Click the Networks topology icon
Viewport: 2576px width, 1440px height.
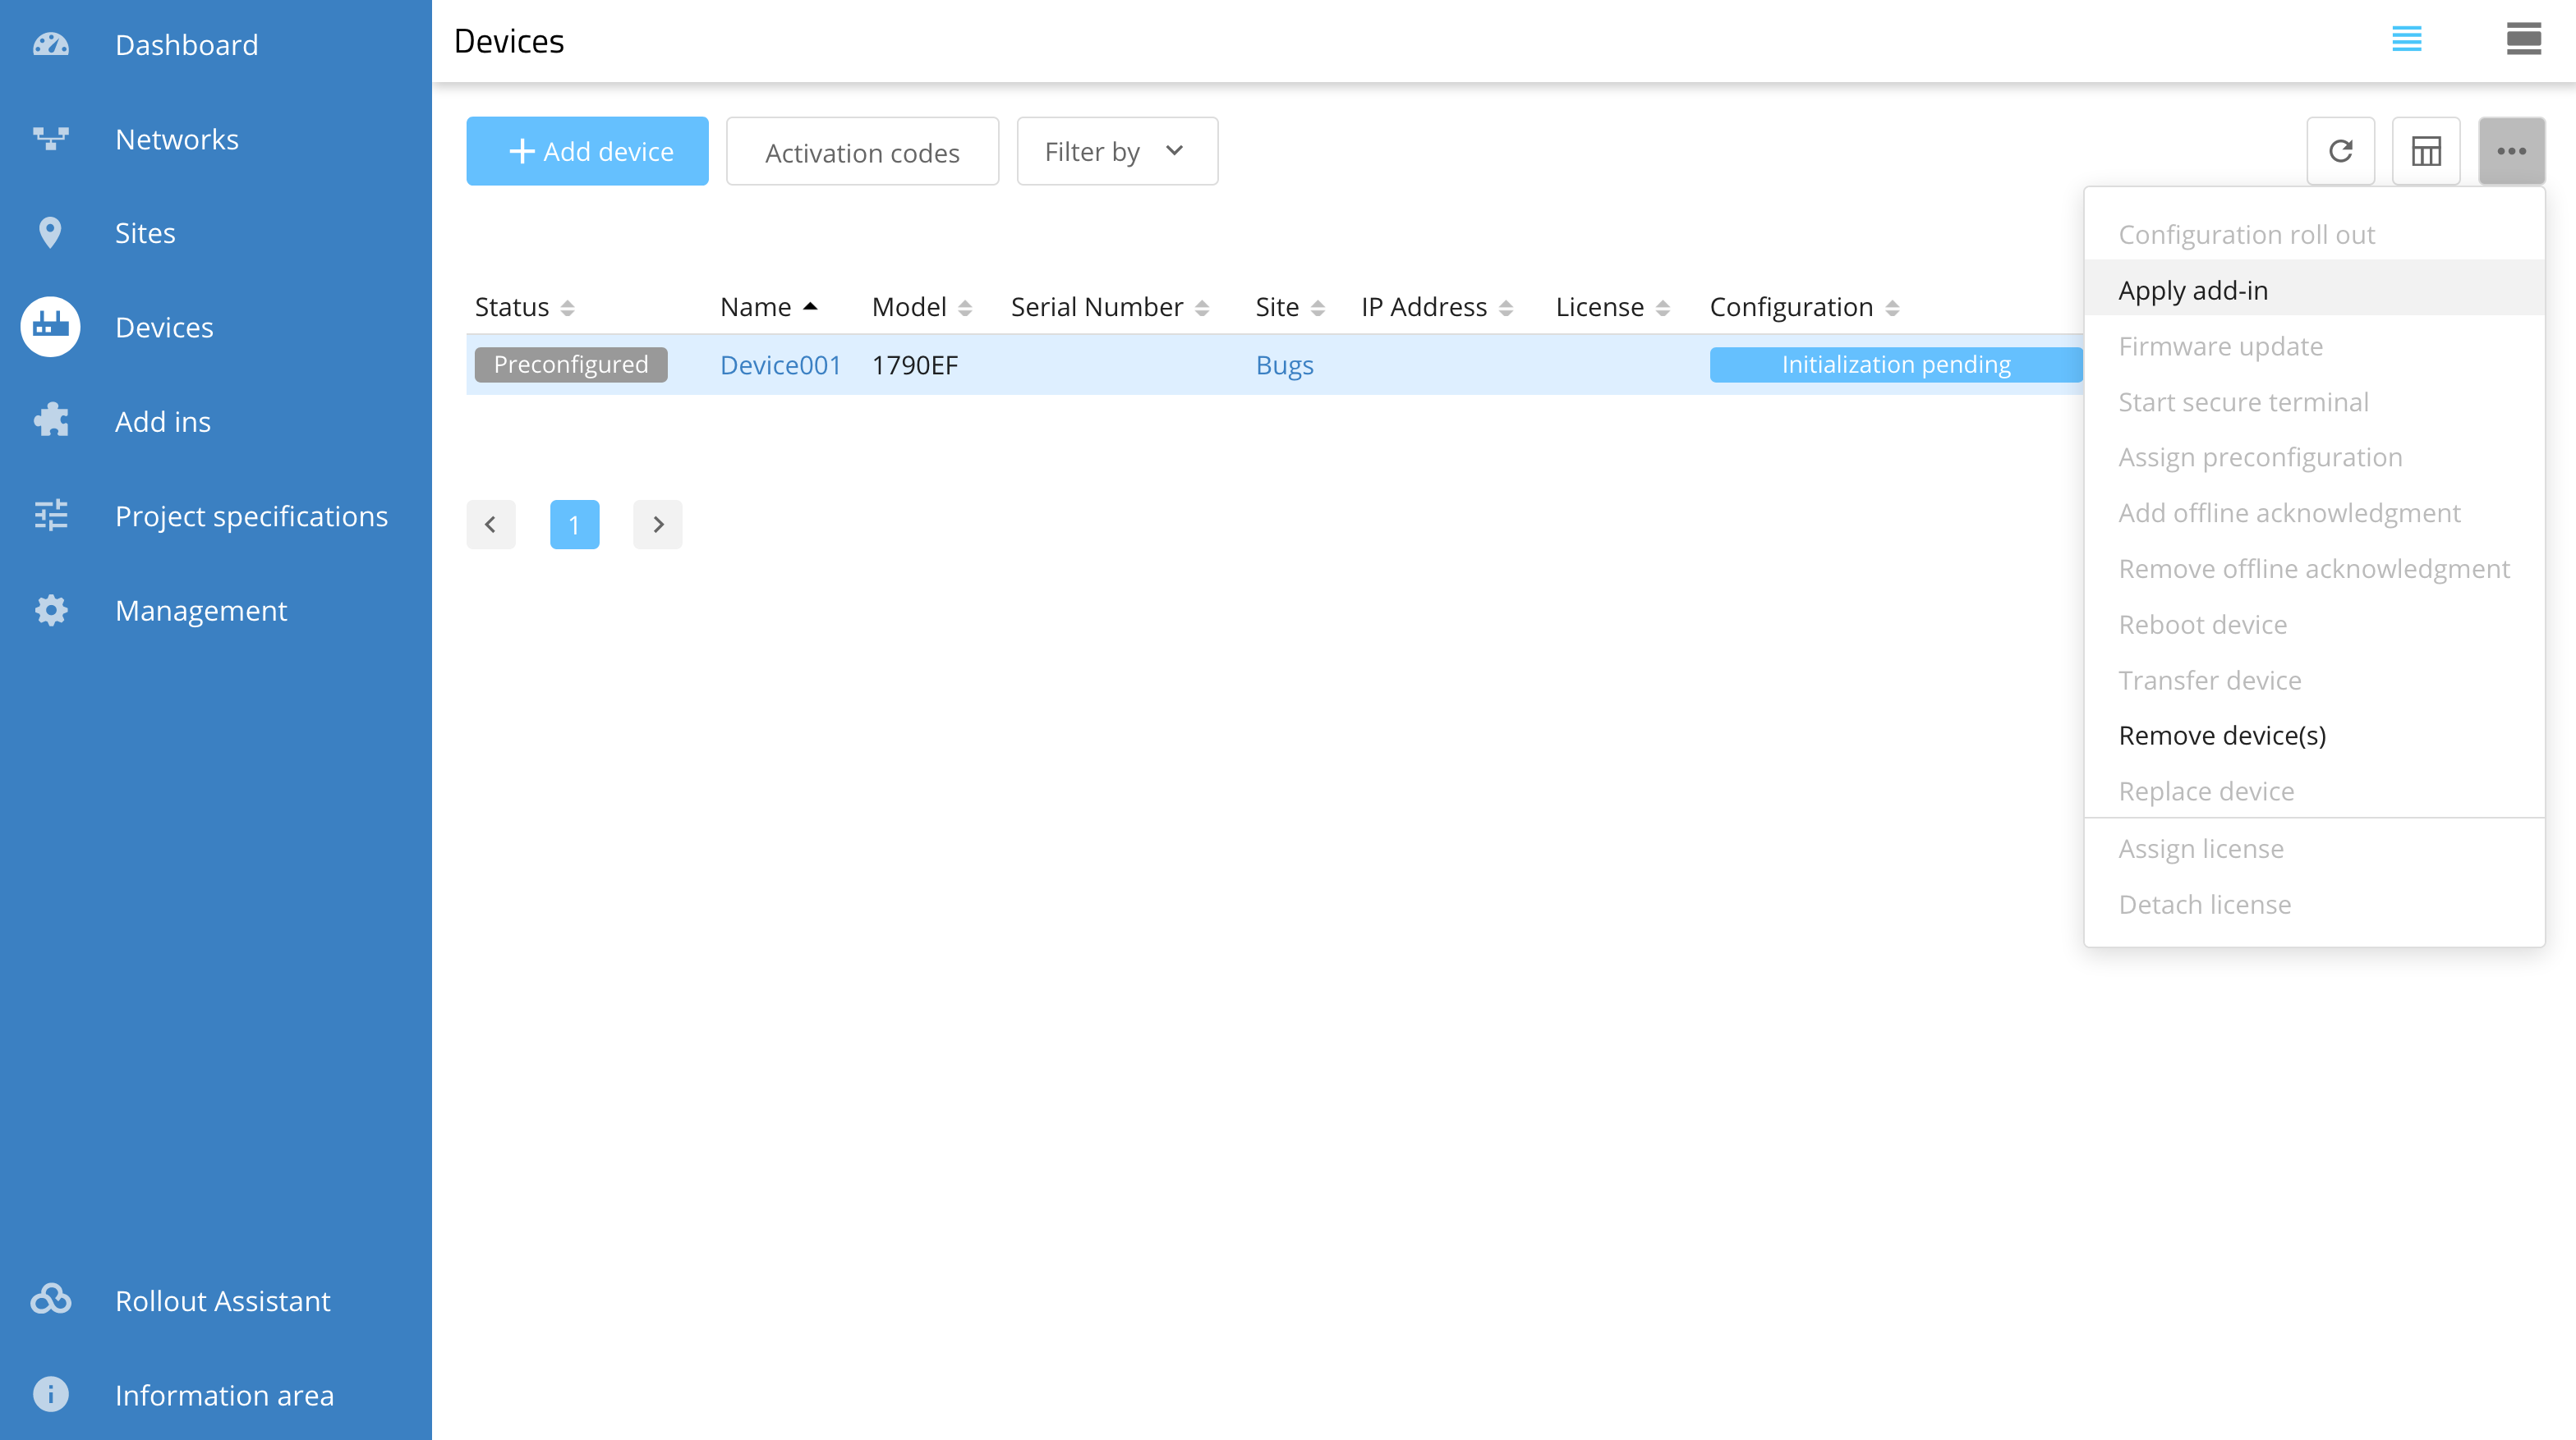(50, 139)
